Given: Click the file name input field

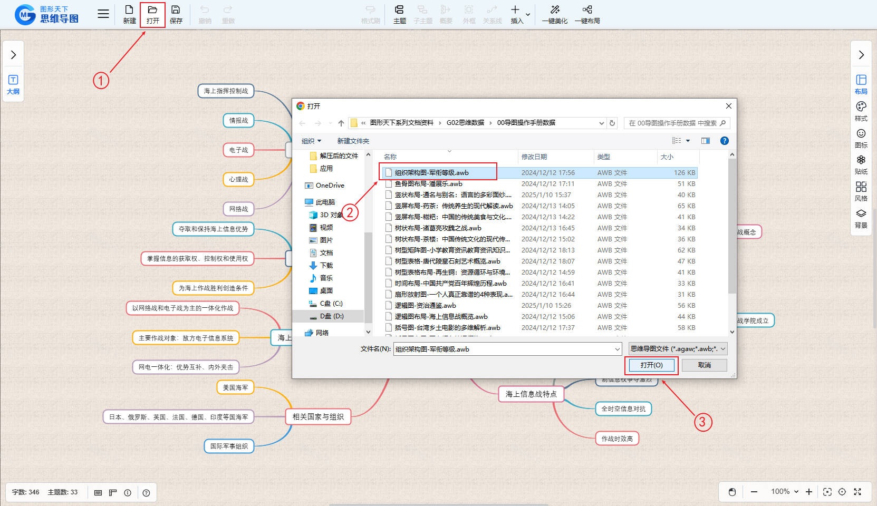Looking at the screenshot, I should pos(504,349).
